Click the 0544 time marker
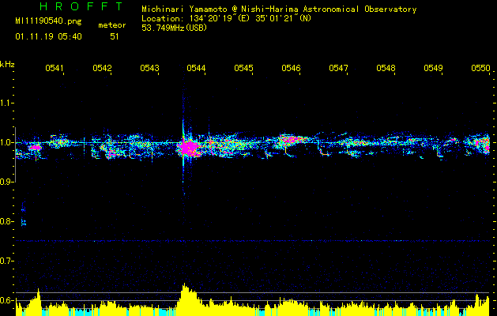The height and width of the screenshot is (316, 497). [196, 68]
